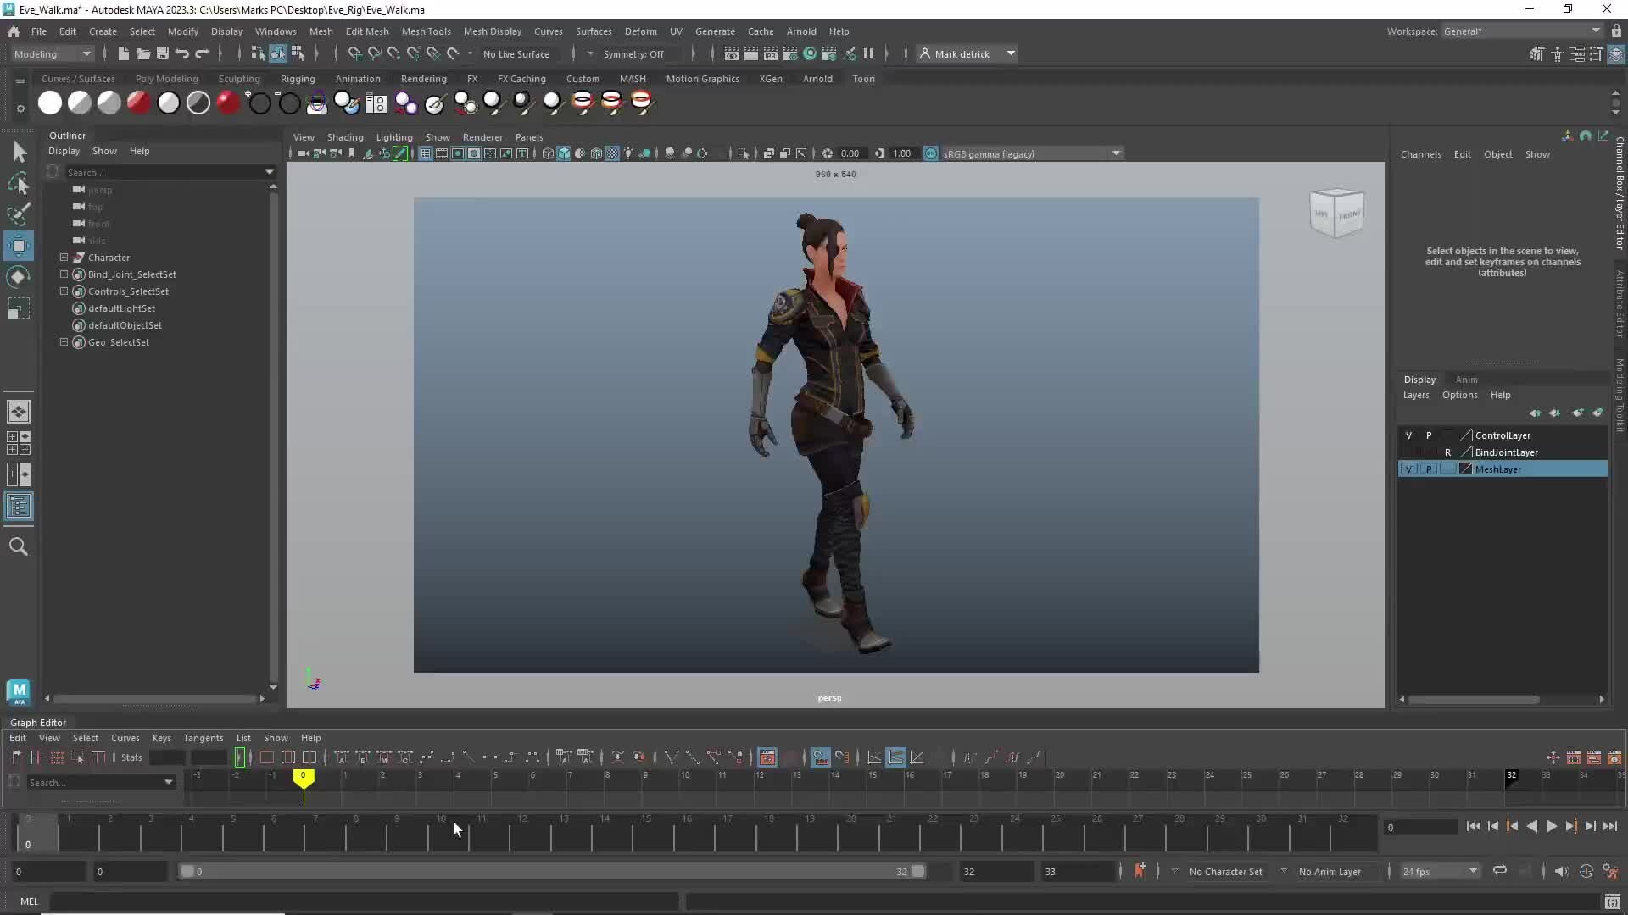Select the Scale tool
The width and height of the screenshot is (1628, 915).
click(18, 308)
